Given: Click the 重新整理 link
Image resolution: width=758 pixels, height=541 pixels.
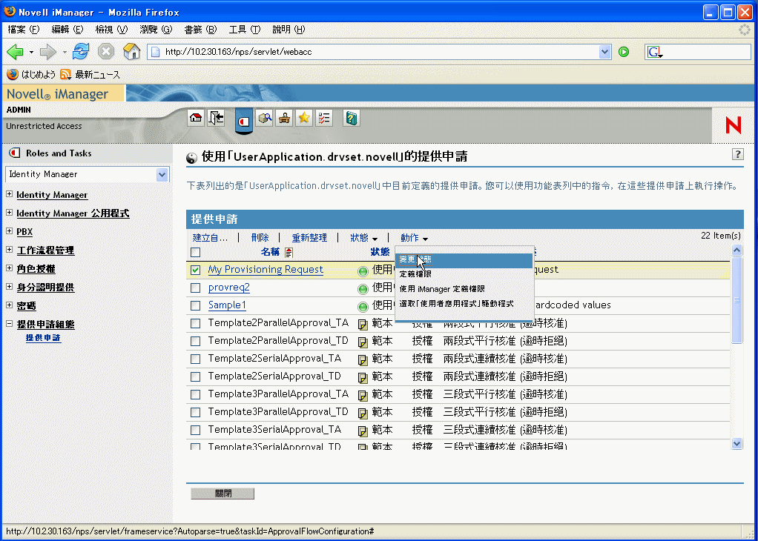Looking at the screenshot, I should click(x=309, y=238).
